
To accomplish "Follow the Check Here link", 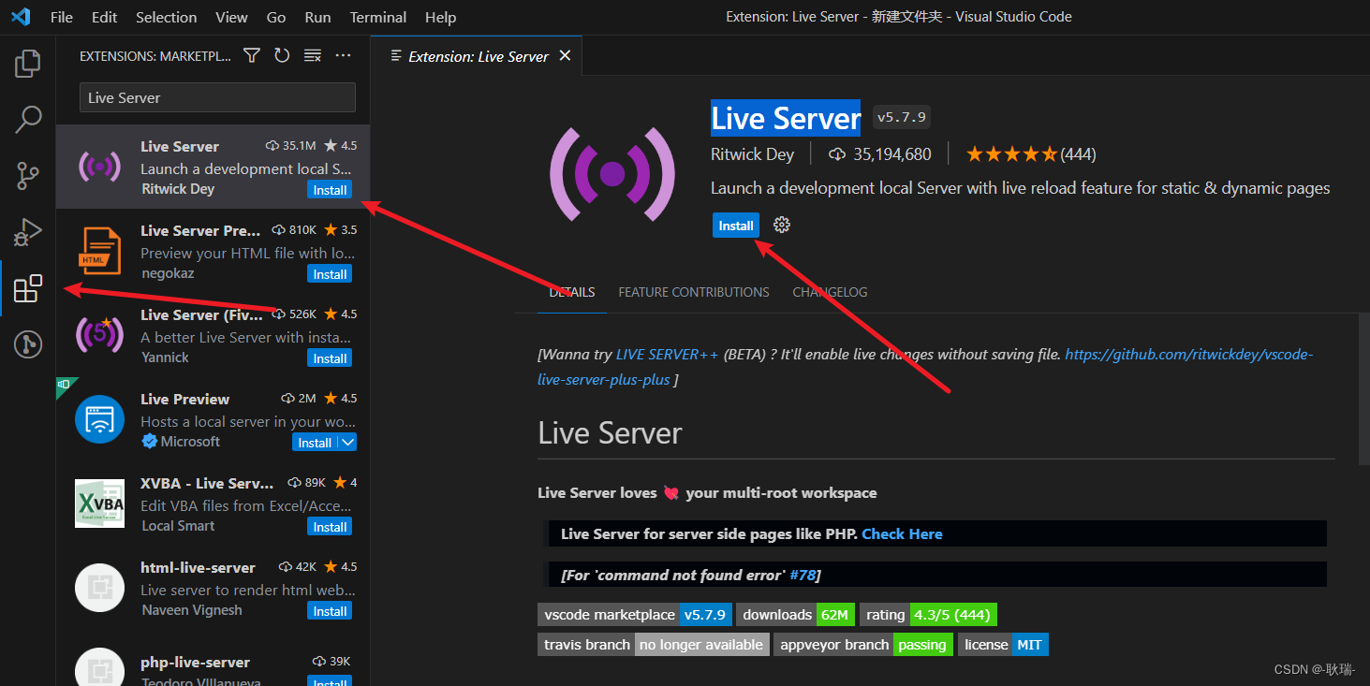I will click(902, 533).
